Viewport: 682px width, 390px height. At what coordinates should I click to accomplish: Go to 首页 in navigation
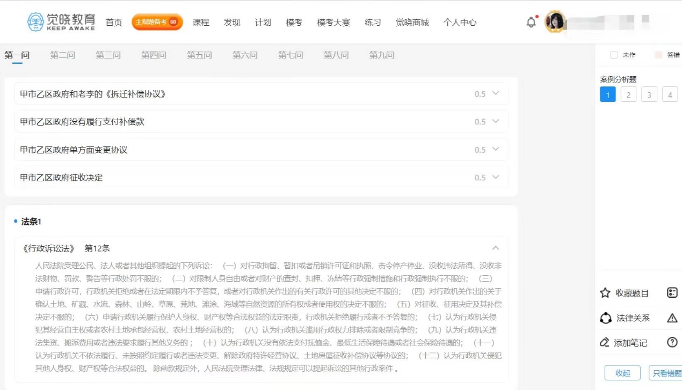(114, 23)
